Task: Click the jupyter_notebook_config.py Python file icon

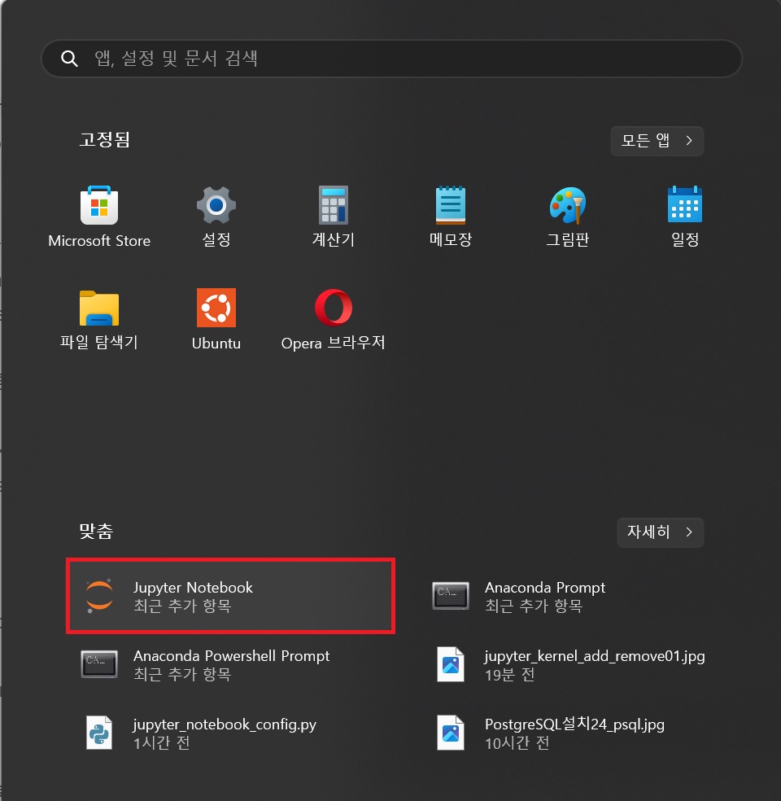Action: 99,733
